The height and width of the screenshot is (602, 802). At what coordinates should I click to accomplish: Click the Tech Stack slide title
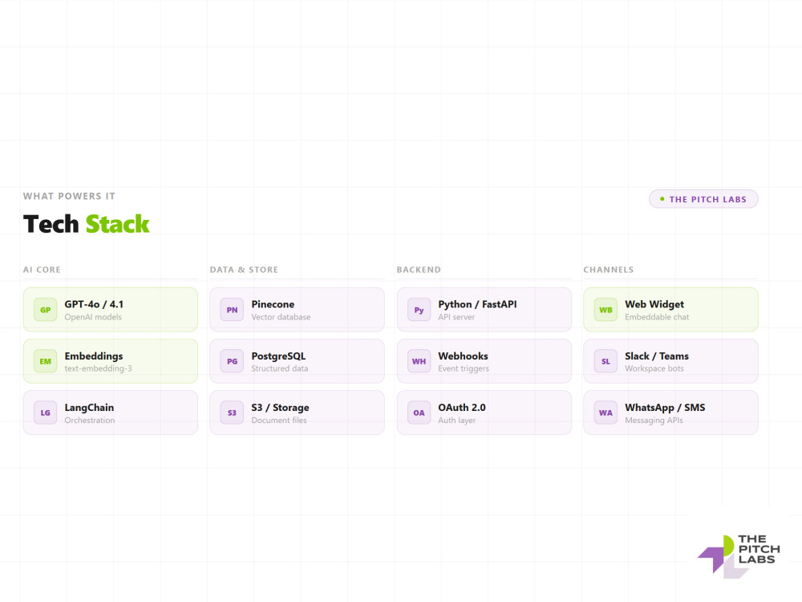[x=86, y=224]
